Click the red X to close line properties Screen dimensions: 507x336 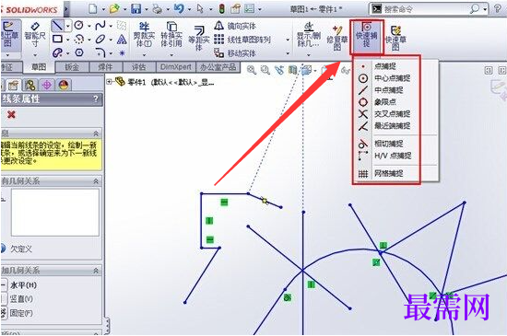pyautogui.click(x=11, y=114)
